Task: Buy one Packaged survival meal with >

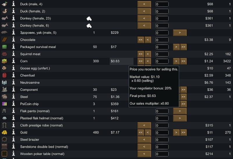Action: click(176, 47)
